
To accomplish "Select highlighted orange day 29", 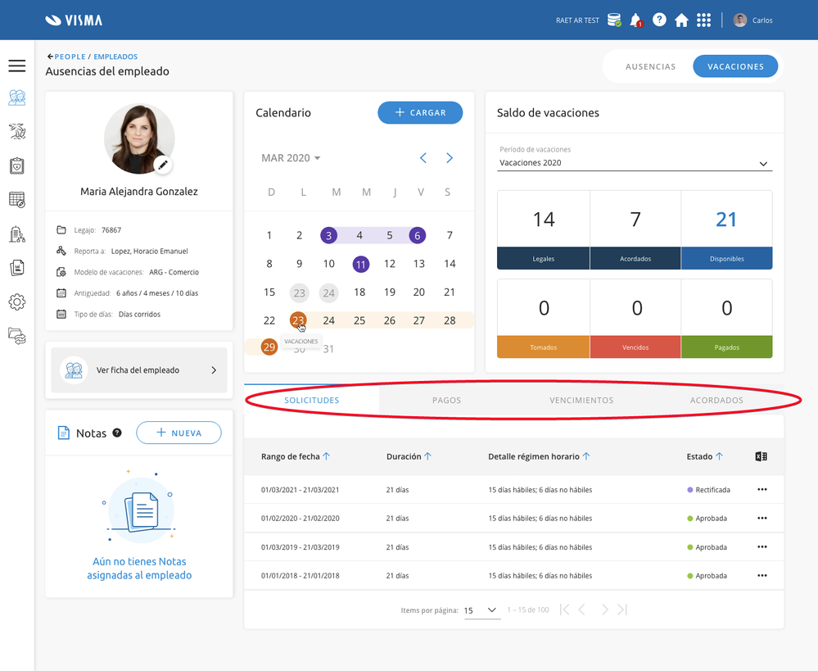I will coord(269,347).
